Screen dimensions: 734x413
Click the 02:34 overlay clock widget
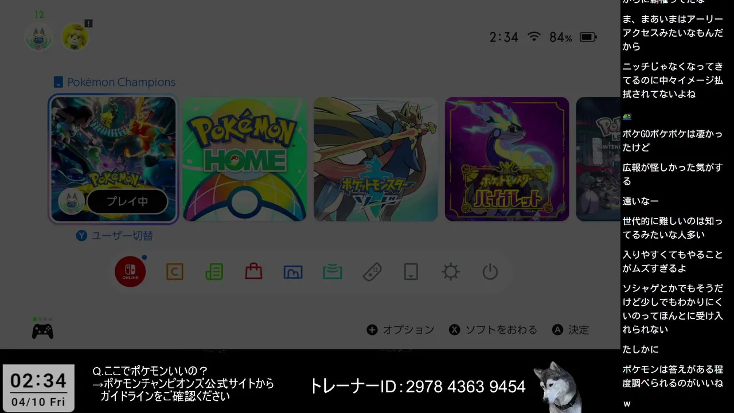pos(38,388)
